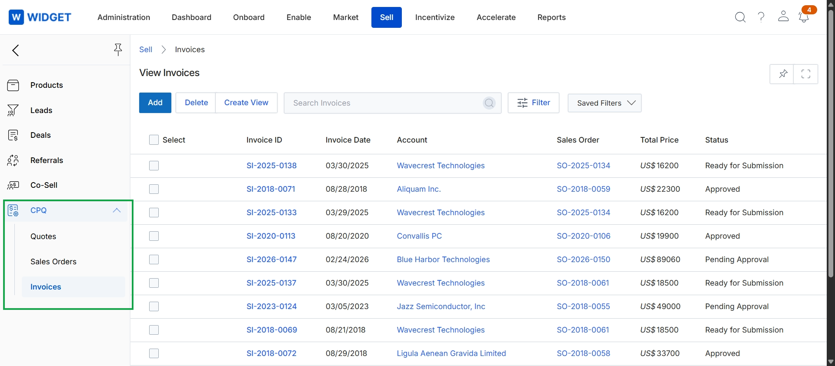Open Jazz Semiconductor, Inc account
The image size is (835, 366).
point(441,306)
